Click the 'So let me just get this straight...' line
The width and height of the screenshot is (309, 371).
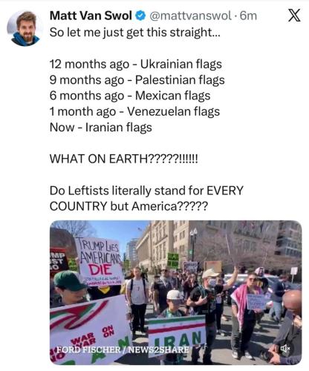(x=134, y=33)
